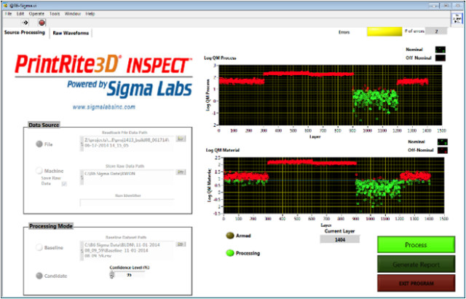Click the Store Raw Data Path field
The width and height of the screenshot is (466, 299).
[129, 176]
